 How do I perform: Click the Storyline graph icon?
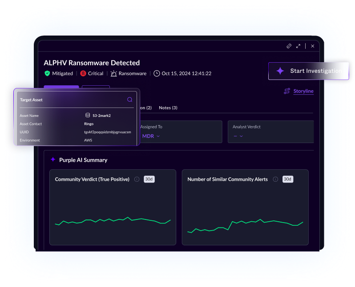[x=287, y=91]
